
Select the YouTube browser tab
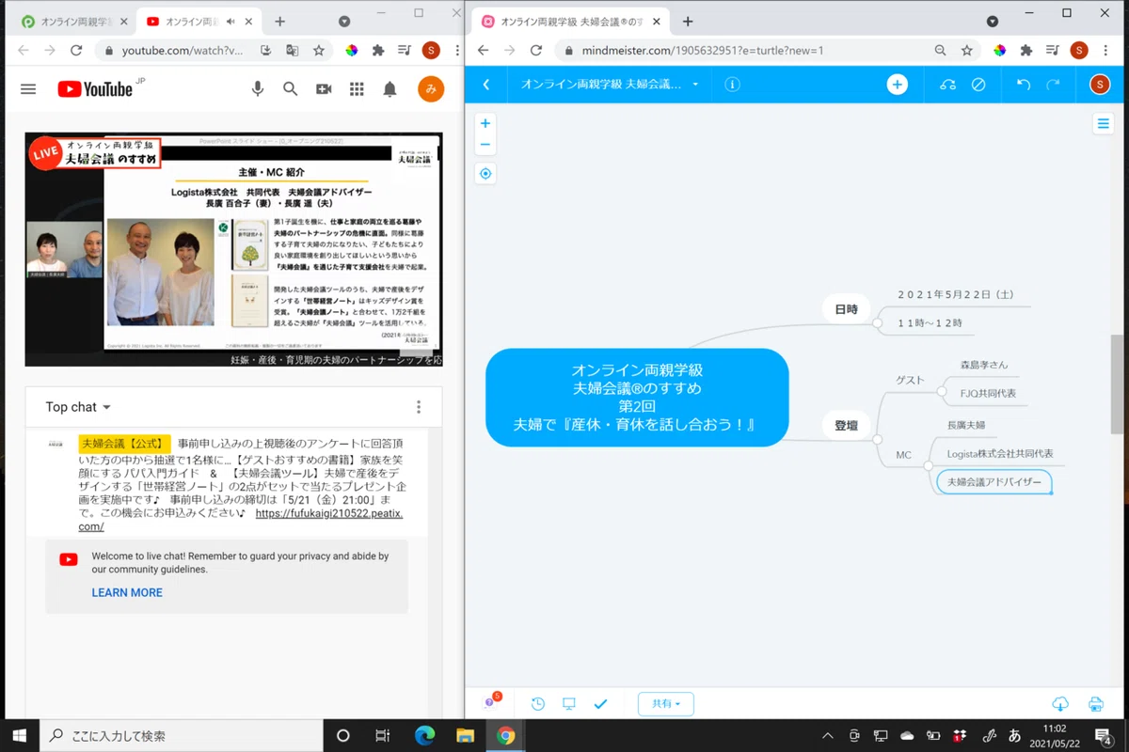point(197,21)
